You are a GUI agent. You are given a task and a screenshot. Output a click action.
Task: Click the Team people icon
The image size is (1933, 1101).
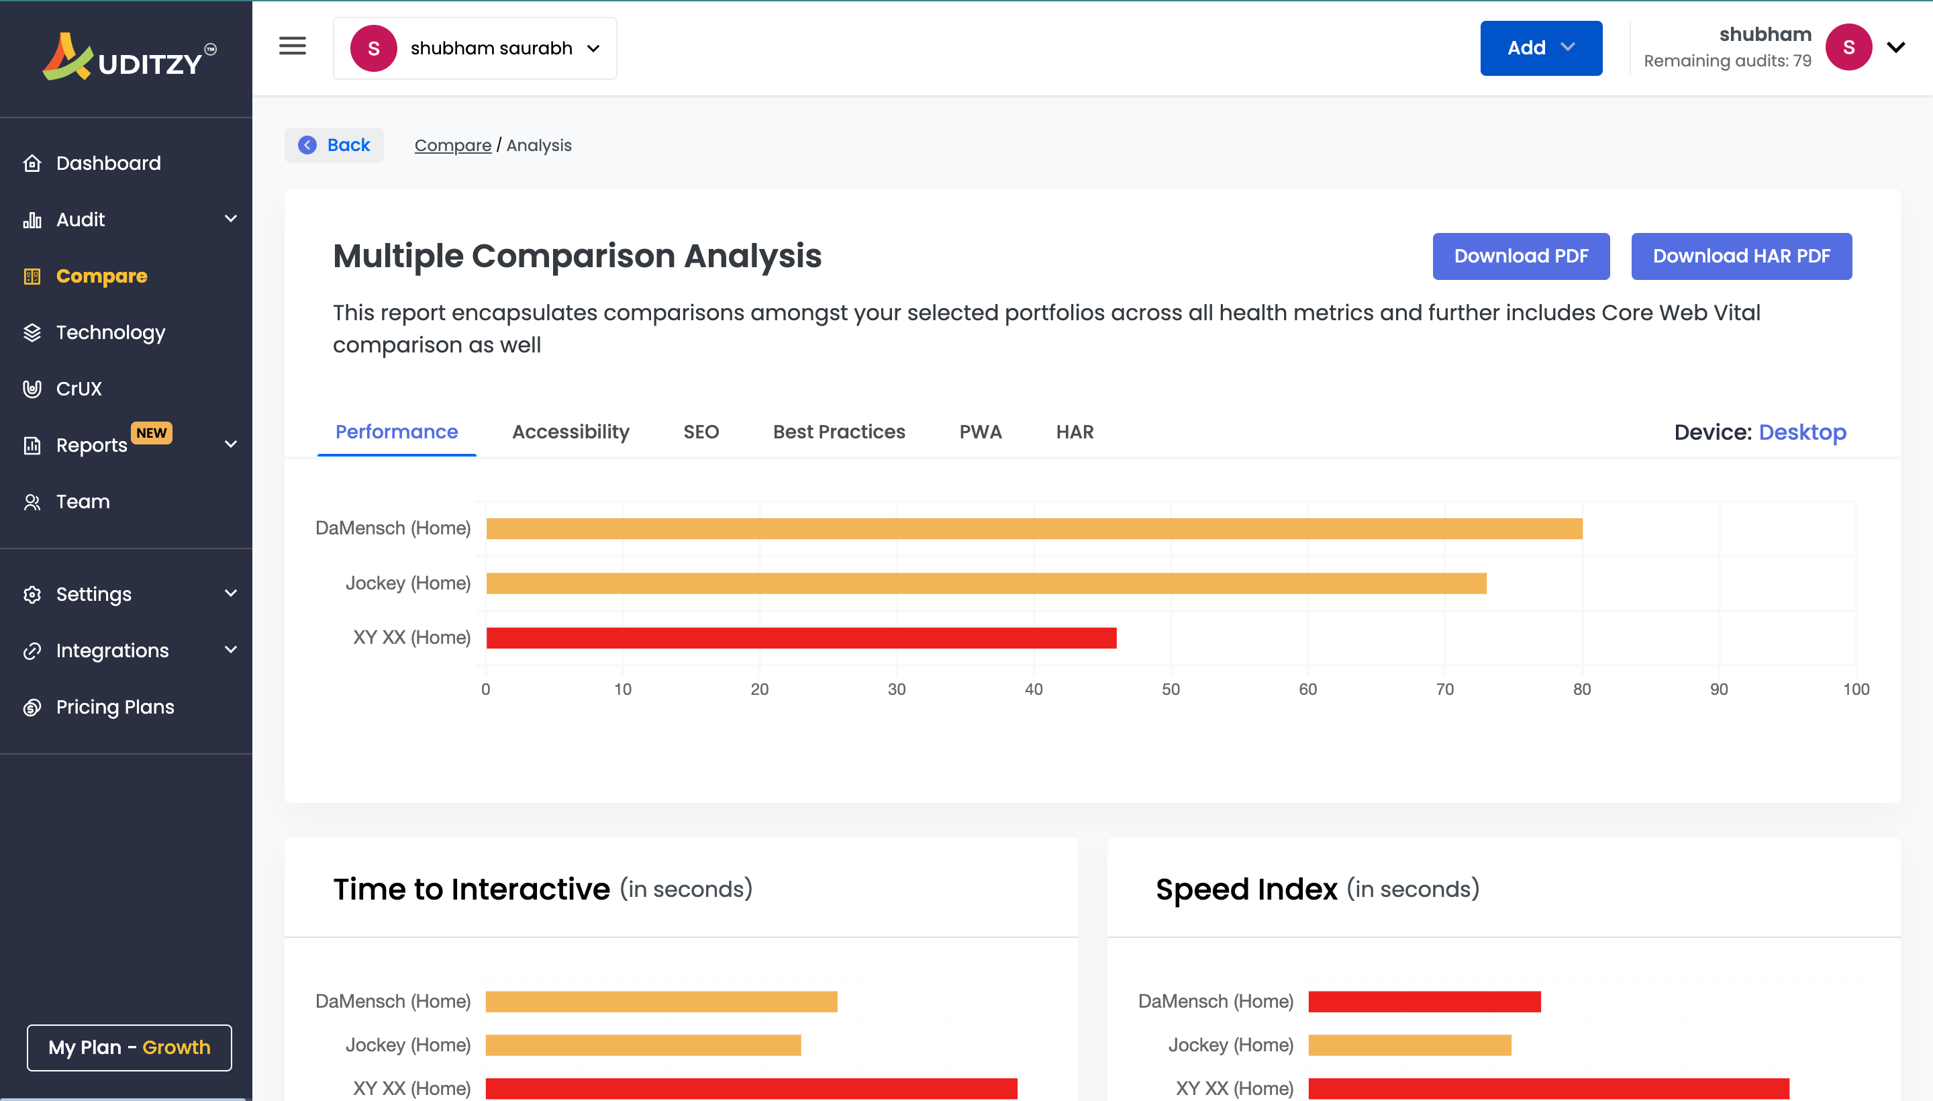point(32,501)
